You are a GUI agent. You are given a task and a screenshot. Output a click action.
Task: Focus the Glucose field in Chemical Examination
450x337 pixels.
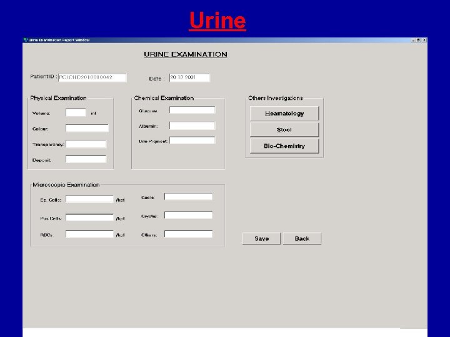pyautogui.click(x=192, y=110)
